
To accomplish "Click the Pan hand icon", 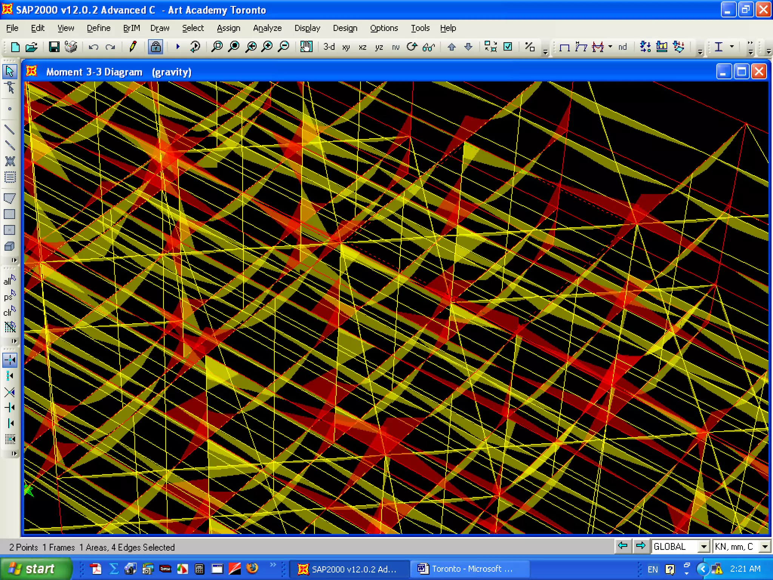I will tap(306, 47).
